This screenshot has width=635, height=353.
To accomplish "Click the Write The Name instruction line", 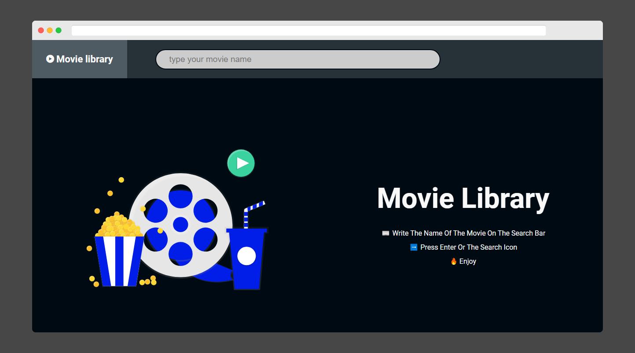I will (469, 233).
